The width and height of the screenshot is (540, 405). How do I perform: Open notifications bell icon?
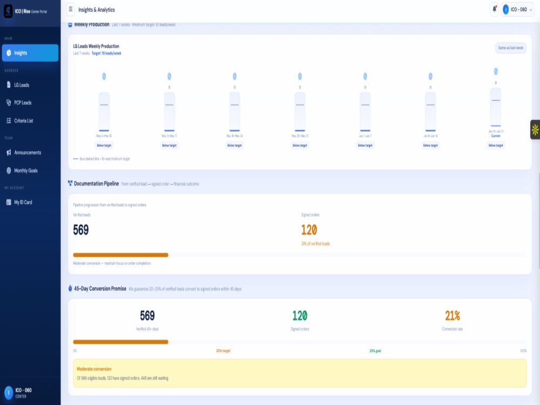(494, 9)
